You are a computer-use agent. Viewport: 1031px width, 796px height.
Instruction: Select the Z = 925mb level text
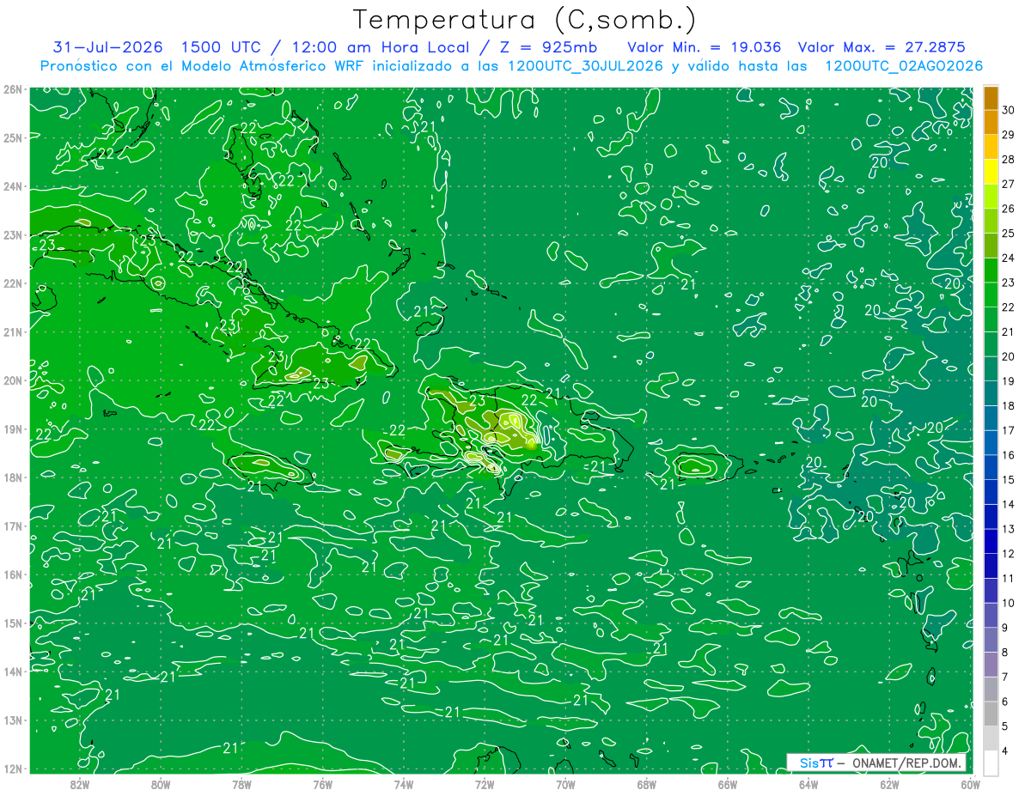[x=548, y=47]
